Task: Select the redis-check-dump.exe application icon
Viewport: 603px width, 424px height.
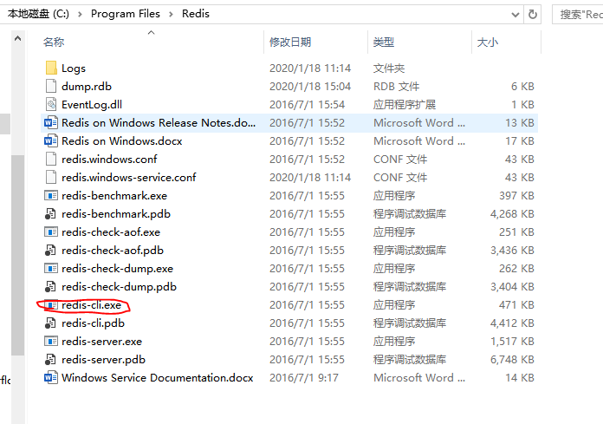Action: pyautogui.click(x=51, y=268)
